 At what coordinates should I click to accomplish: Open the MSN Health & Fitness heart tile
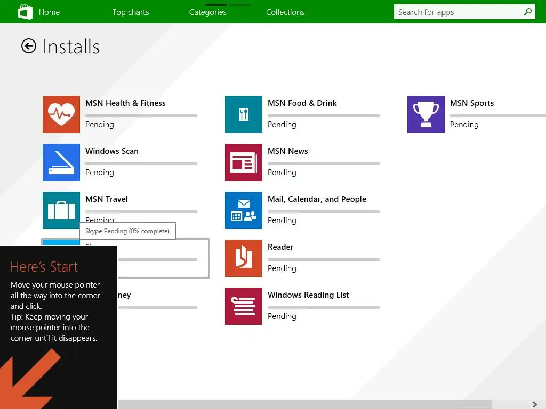[x=61, y=114]
